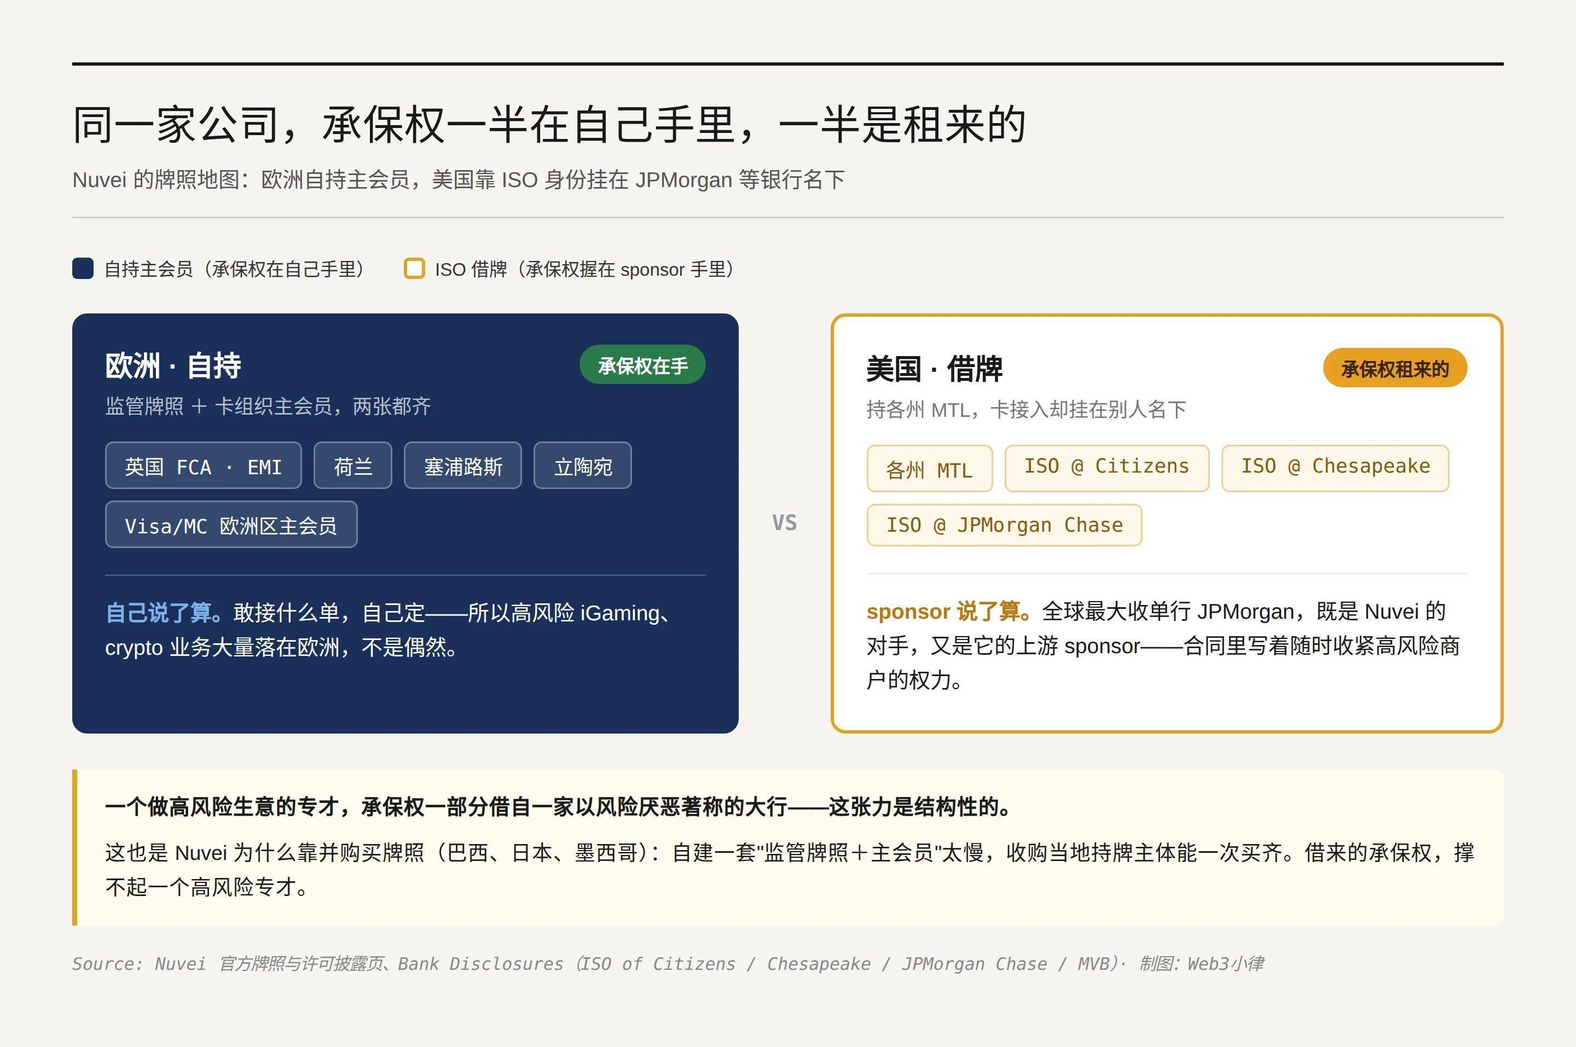Select the 塞浦路斯 tag
The height and width of the screenshot is (1047, 1576).
[x=463, y=466]
